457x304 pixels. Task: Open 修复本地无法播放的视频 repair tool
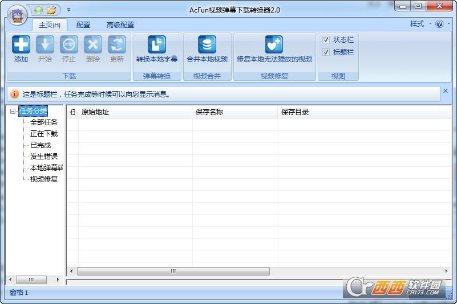pos(274,48)
